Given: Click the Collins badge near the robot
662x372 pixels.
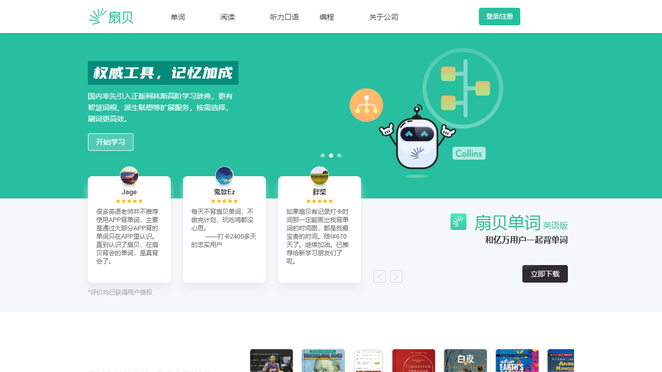Looking at the screenshot, I should 469,153.
